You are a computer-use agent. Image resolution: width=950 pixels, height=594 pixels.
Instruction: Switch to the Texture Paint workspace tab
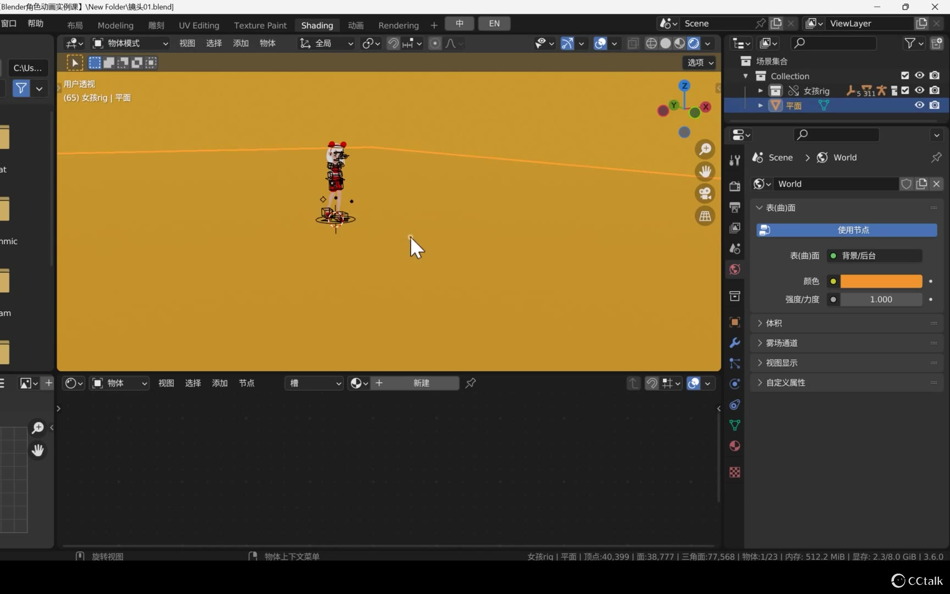tap(261, 25)
